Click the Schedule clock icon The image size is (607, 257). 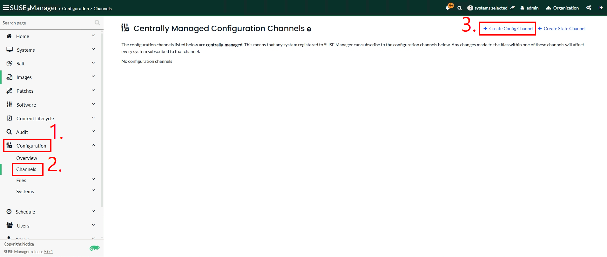coord(9,212)
